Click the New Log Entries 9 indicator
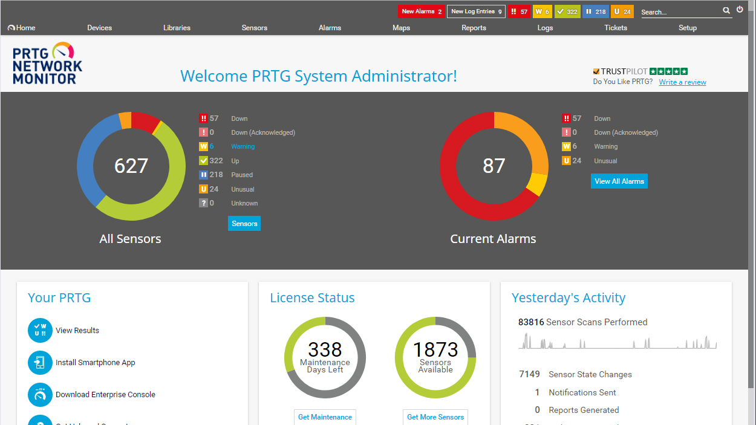 pyautogui.click(x=476, y=11)
